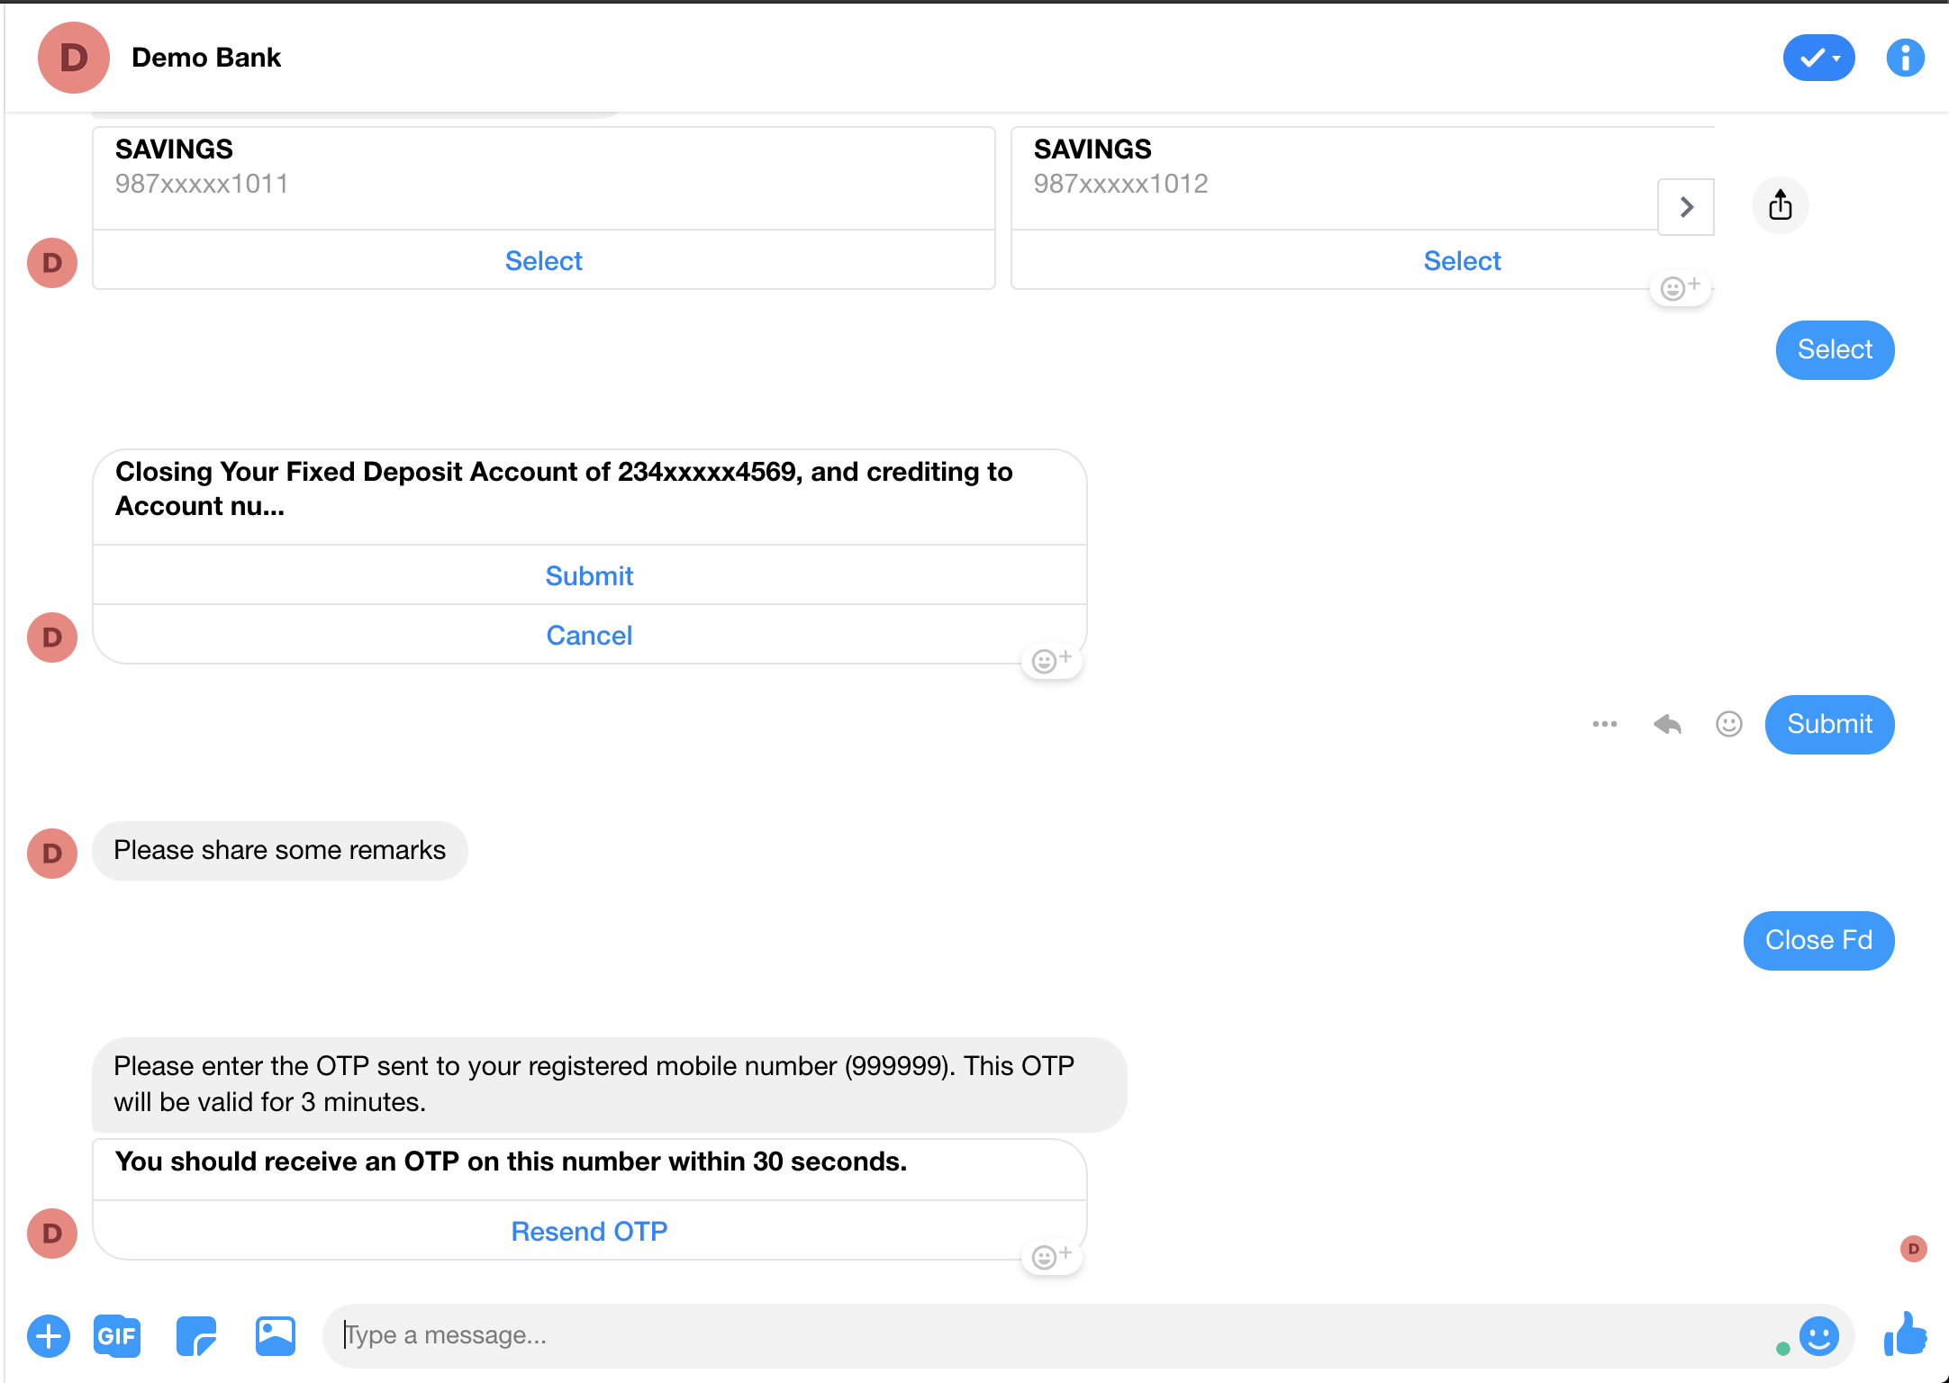
Task: Add a reaction to the savings carousel
Action: 1680,288
